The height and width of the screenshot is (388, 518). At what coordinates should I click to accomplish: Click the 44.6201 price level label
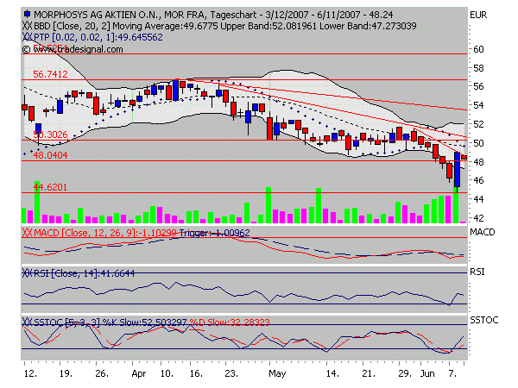(50, 186)
